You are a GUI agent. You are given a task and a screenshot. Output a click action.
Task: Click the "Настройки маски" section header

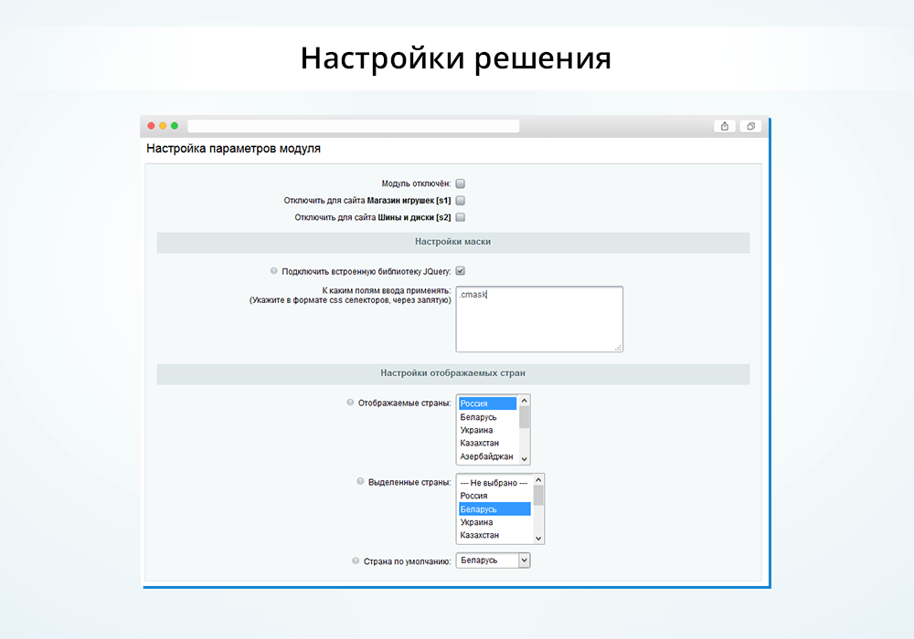[453, 242]
